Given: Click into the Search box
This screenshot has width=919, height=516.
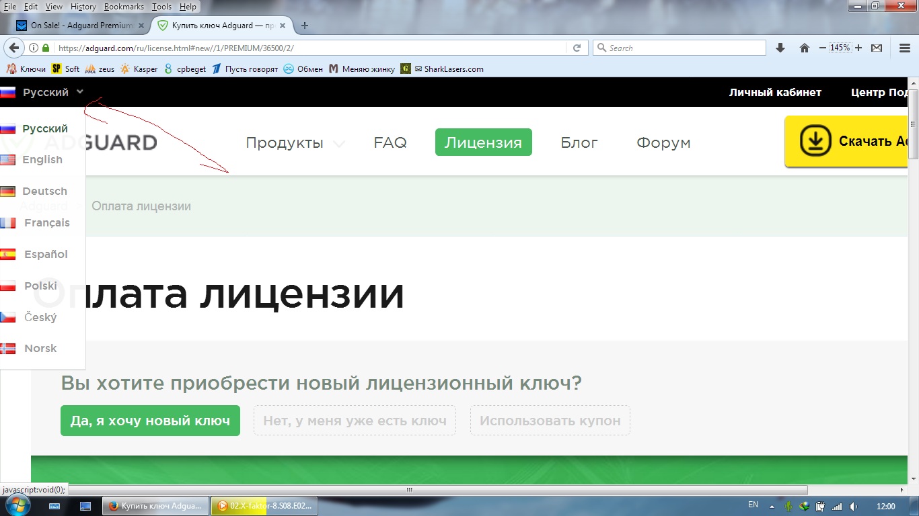Looking at the screenshot, I should click(x=679, y=48).
